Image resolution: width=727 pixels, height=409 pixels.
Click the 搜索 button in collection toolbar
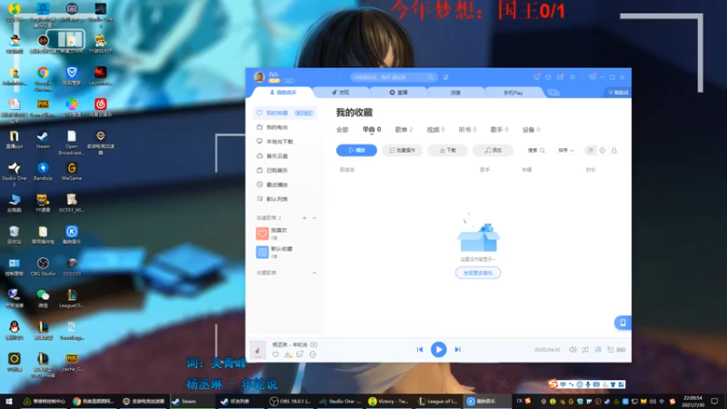[x=536, y=150]
